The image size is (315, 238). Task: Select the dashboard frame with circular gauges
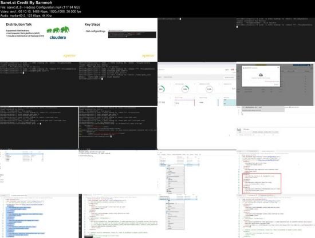[x=197, y=84]
